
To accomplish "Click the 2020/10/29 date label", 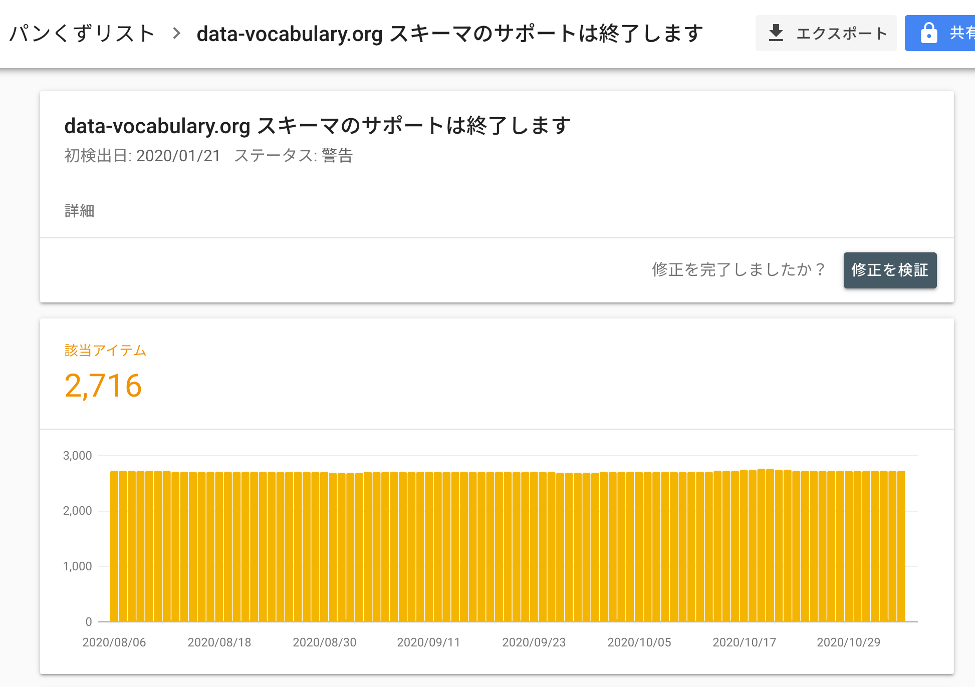I will (x=849, y=642).
